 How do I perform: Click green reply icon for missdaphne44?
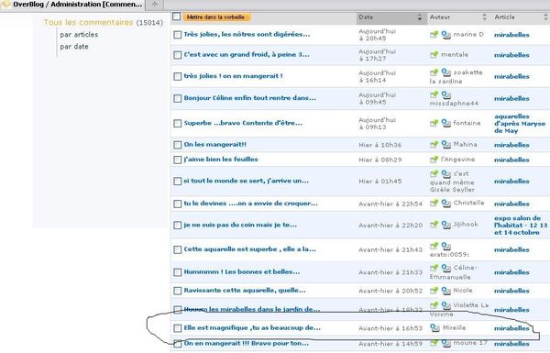point(434,94)
